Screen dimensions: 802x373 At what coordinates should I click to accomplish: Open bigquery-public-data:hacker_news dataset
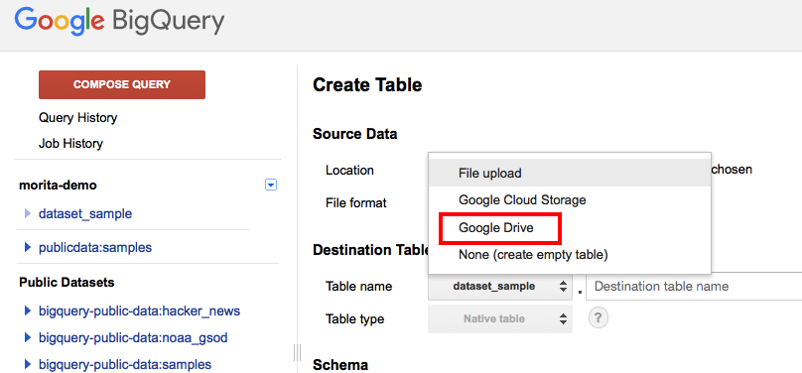(x=140, y=311)
